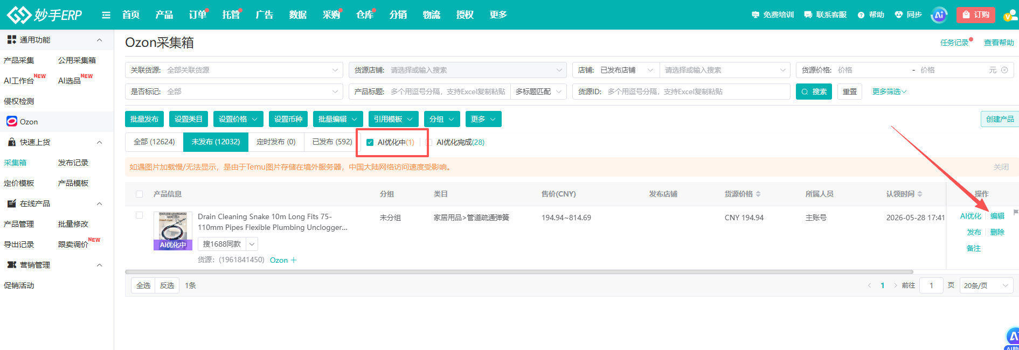Open the 仓库 top menu
The image size is (1019, 350).
pyautogui.click(x=364, y=15)
